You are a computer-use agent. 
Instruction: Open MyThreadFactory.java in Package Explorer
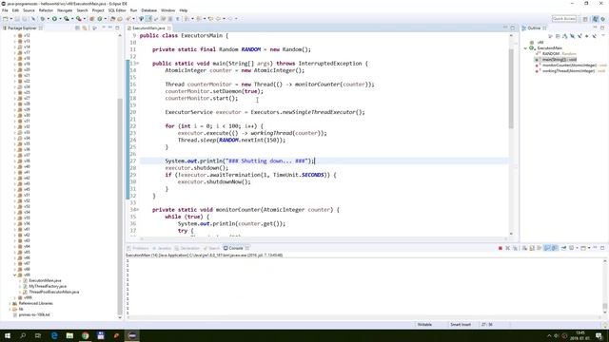pyautogui.click(x=48, y=286)
